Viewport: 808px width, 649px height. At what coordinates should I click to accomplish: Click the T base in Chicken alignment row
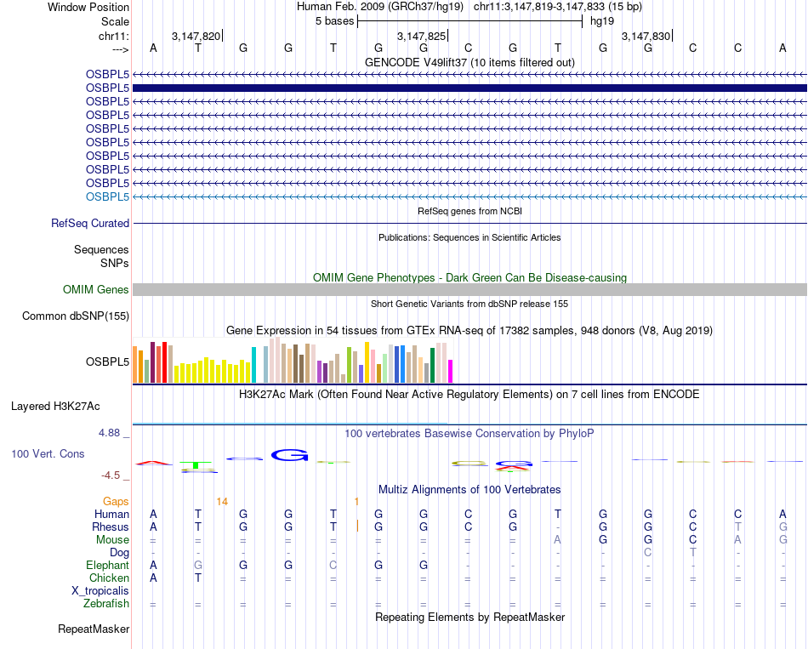tap(198, 578)
